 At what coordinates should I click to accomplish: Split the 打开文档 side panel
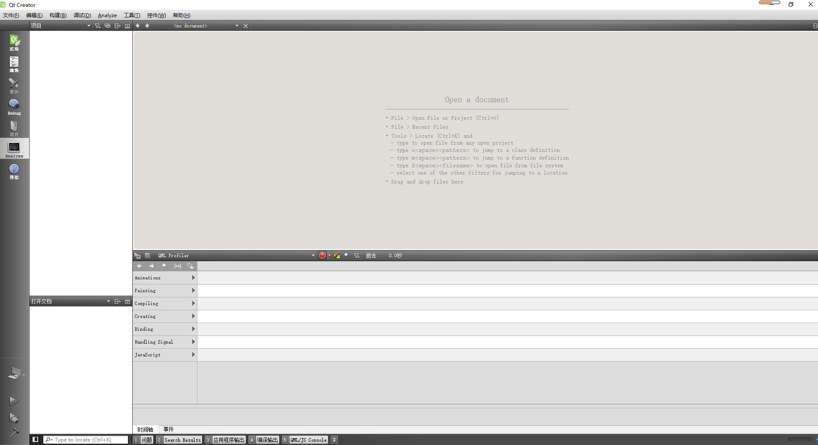click(x=117, y=301)
